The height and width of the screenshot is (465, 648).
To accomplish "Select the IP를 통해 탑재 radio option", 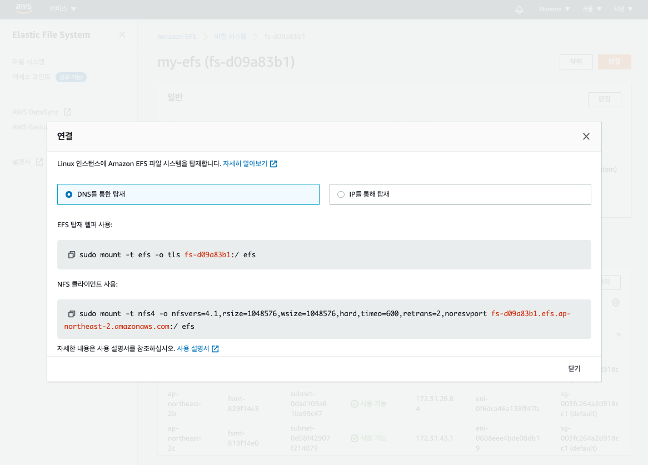I will (x=460, y=194).
